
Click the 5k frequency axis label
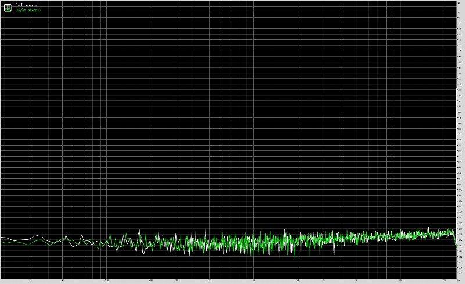[356, 281]
